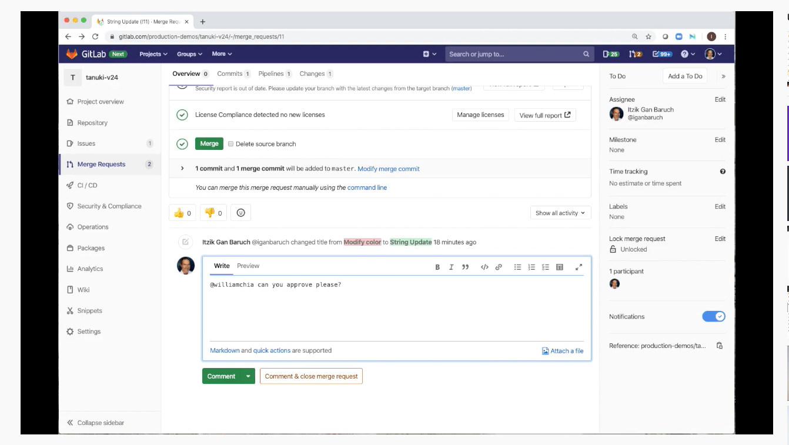Viewport: 789px width, 445px height.
Task: Switch to Preview in the comment editor
Action: pos(248,266)
